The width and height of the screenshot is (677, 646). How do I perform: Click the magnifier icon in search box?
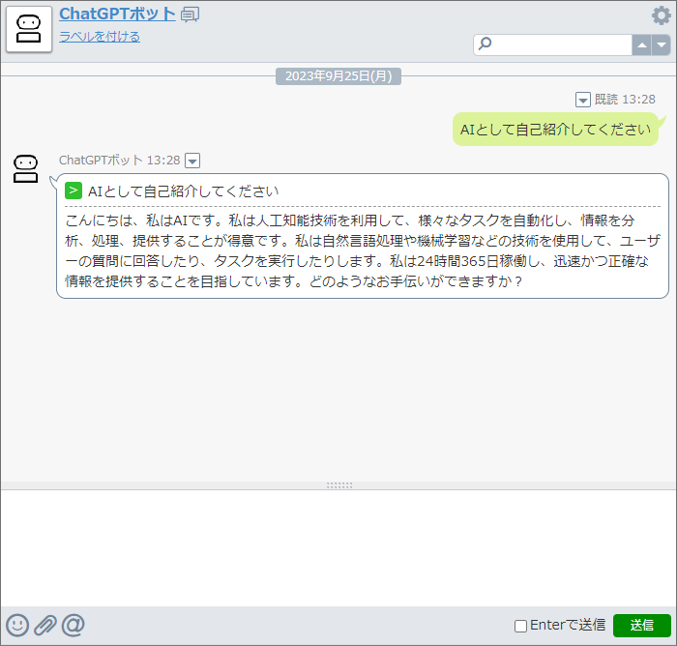pos(486,44)
